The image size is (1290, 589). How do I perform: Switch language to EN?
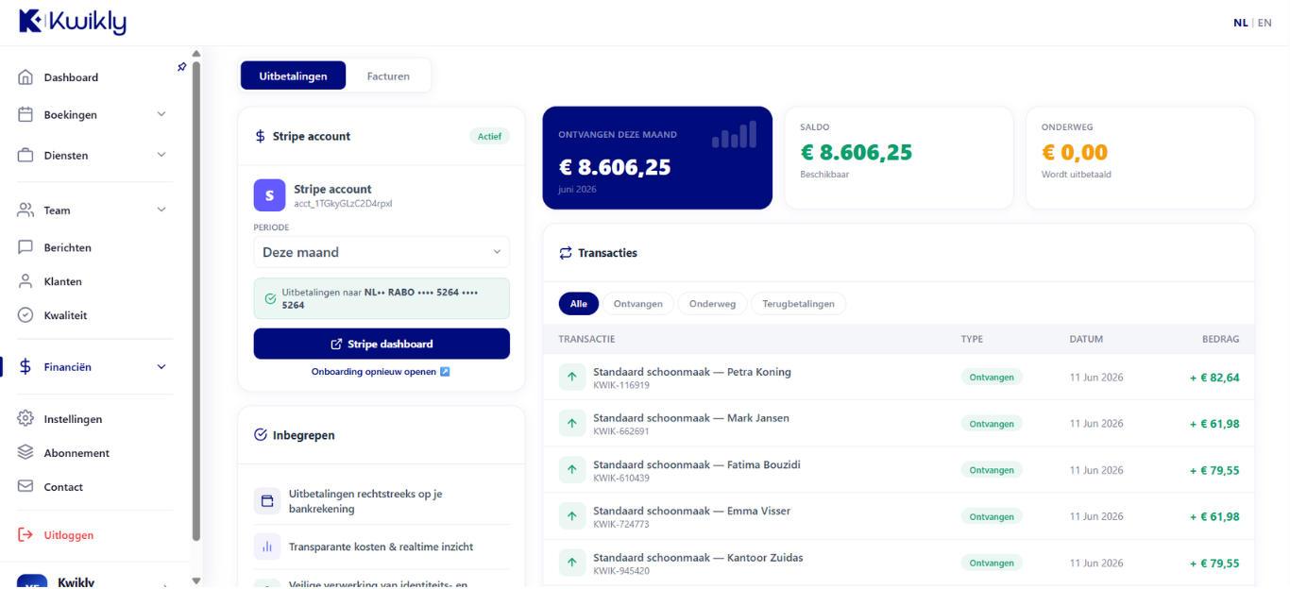[x=1265, y=23]
